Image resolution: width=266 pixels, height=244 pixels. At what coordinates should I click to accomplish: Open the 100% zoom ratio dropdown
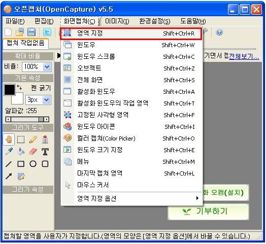pos(47,67)
